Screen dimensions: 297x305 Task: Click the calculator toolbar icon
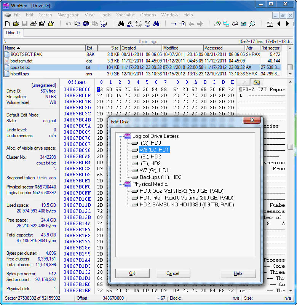tap(244, 24)
